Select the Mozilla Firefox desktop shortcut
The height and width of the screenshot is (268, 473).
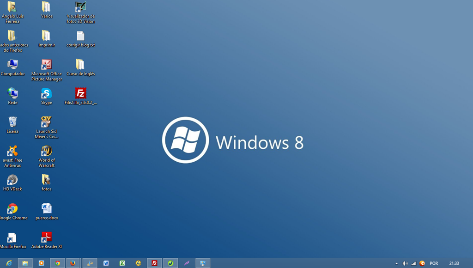click(x=12, y=241)
